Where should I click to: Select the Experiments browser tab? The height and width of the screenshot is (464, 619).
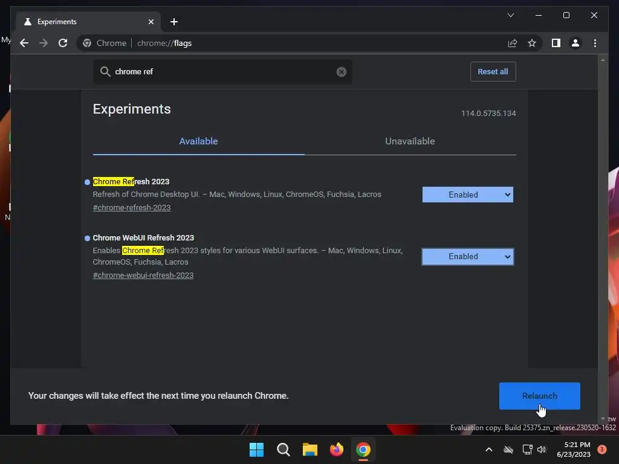point(88,22)
